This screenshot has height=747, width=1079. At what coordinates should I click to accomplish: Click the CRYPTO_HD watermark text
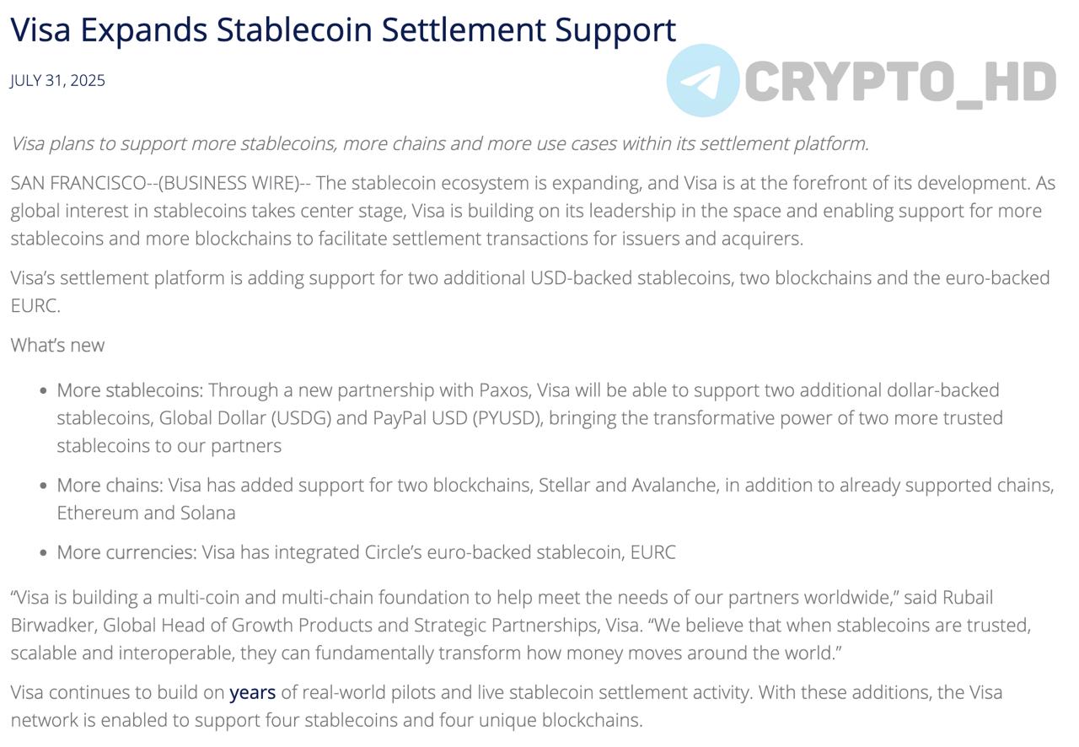900,83
